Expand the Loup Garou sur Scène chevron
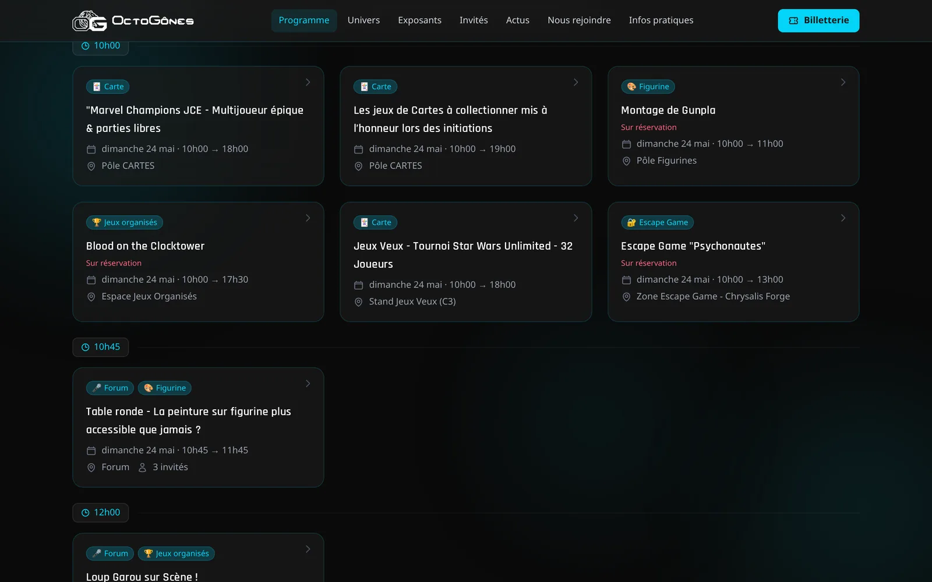Image resolution: width=932 pixels, height=582 pixels. point(308,549)
